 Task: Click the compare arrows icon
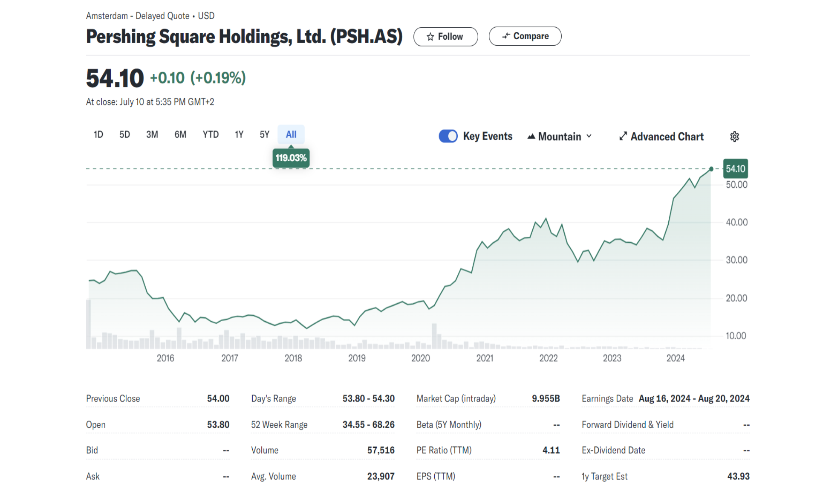(506, 36)
